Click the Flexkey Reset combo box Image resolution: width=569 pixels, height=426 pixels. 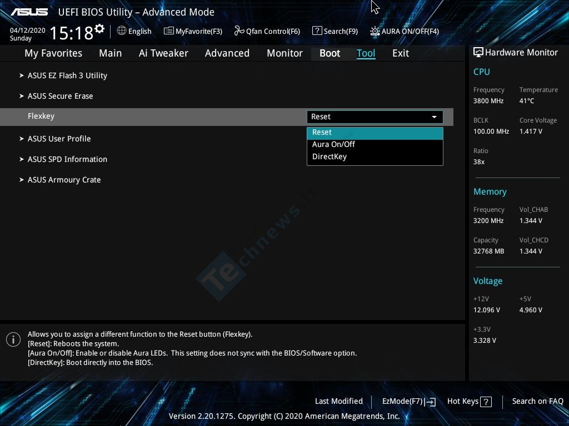tap(375, 117)
